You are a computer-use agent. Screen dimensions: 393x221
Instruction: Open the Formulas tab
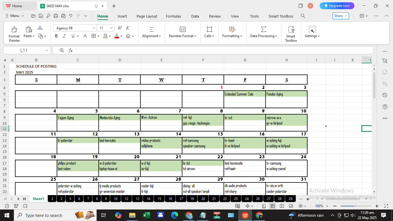pyautogui.click(x=173, y=16)
